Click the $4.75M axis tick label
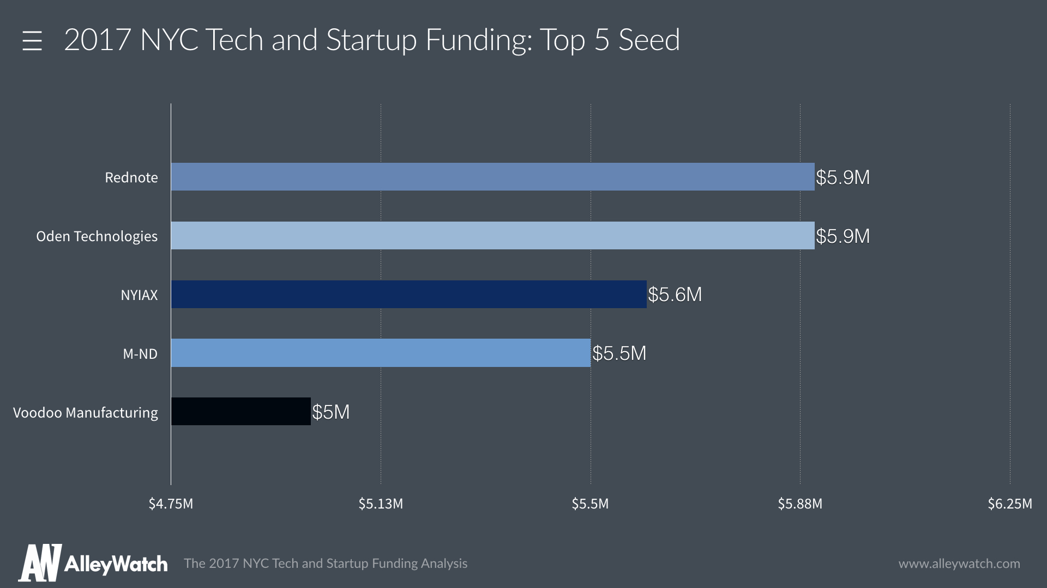1047x588 pixels. pyautogui.click(x=171, y=504)
